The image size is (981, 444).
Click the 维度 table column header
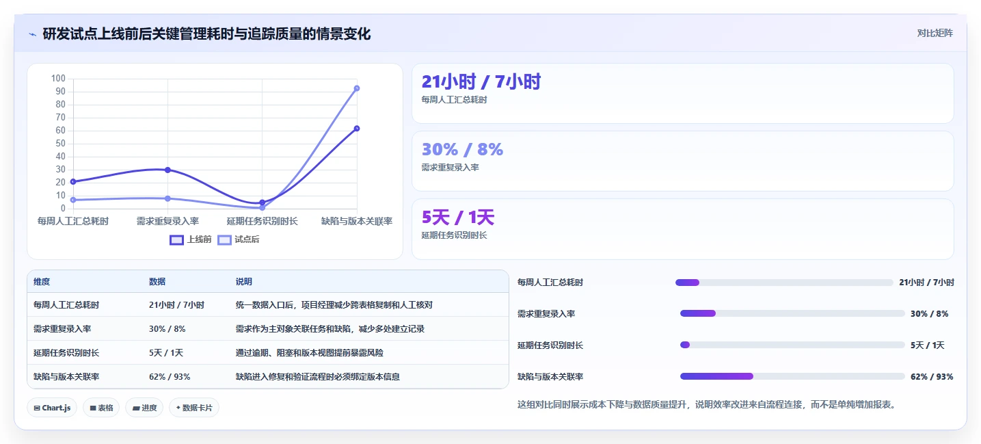42,282
